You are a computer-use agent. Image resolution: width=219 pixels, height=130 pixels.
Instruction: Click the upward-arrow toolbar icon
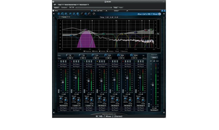pyautogui.click(x=71, y=14)
